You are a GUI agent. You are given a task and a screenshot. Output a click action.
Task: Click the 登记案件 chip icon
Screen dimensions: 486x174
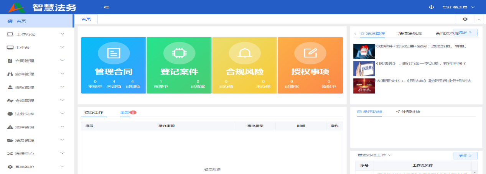pos(179,53)
